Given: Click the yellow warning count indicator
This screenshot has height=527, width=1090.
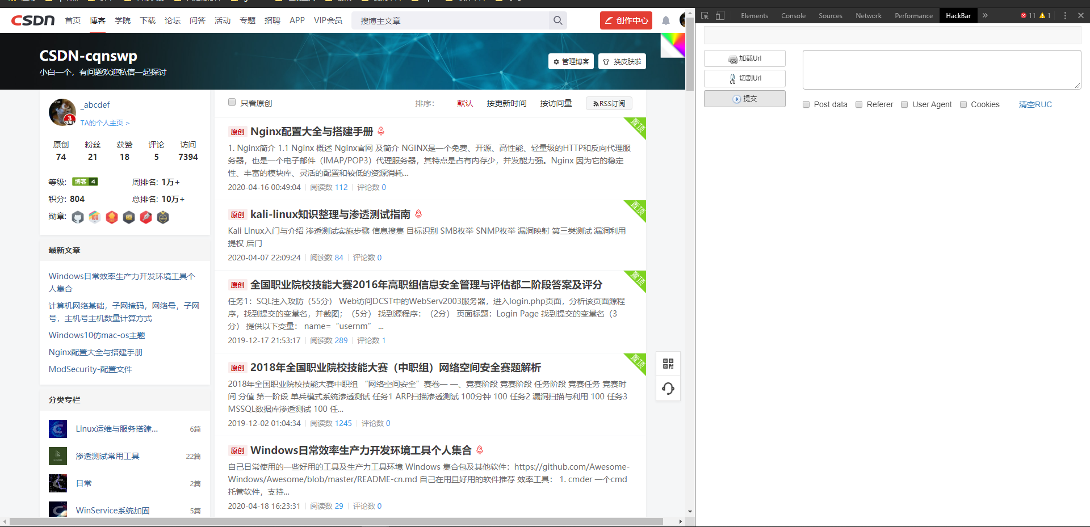Looking at the screenshot, I should [1045, 16].
